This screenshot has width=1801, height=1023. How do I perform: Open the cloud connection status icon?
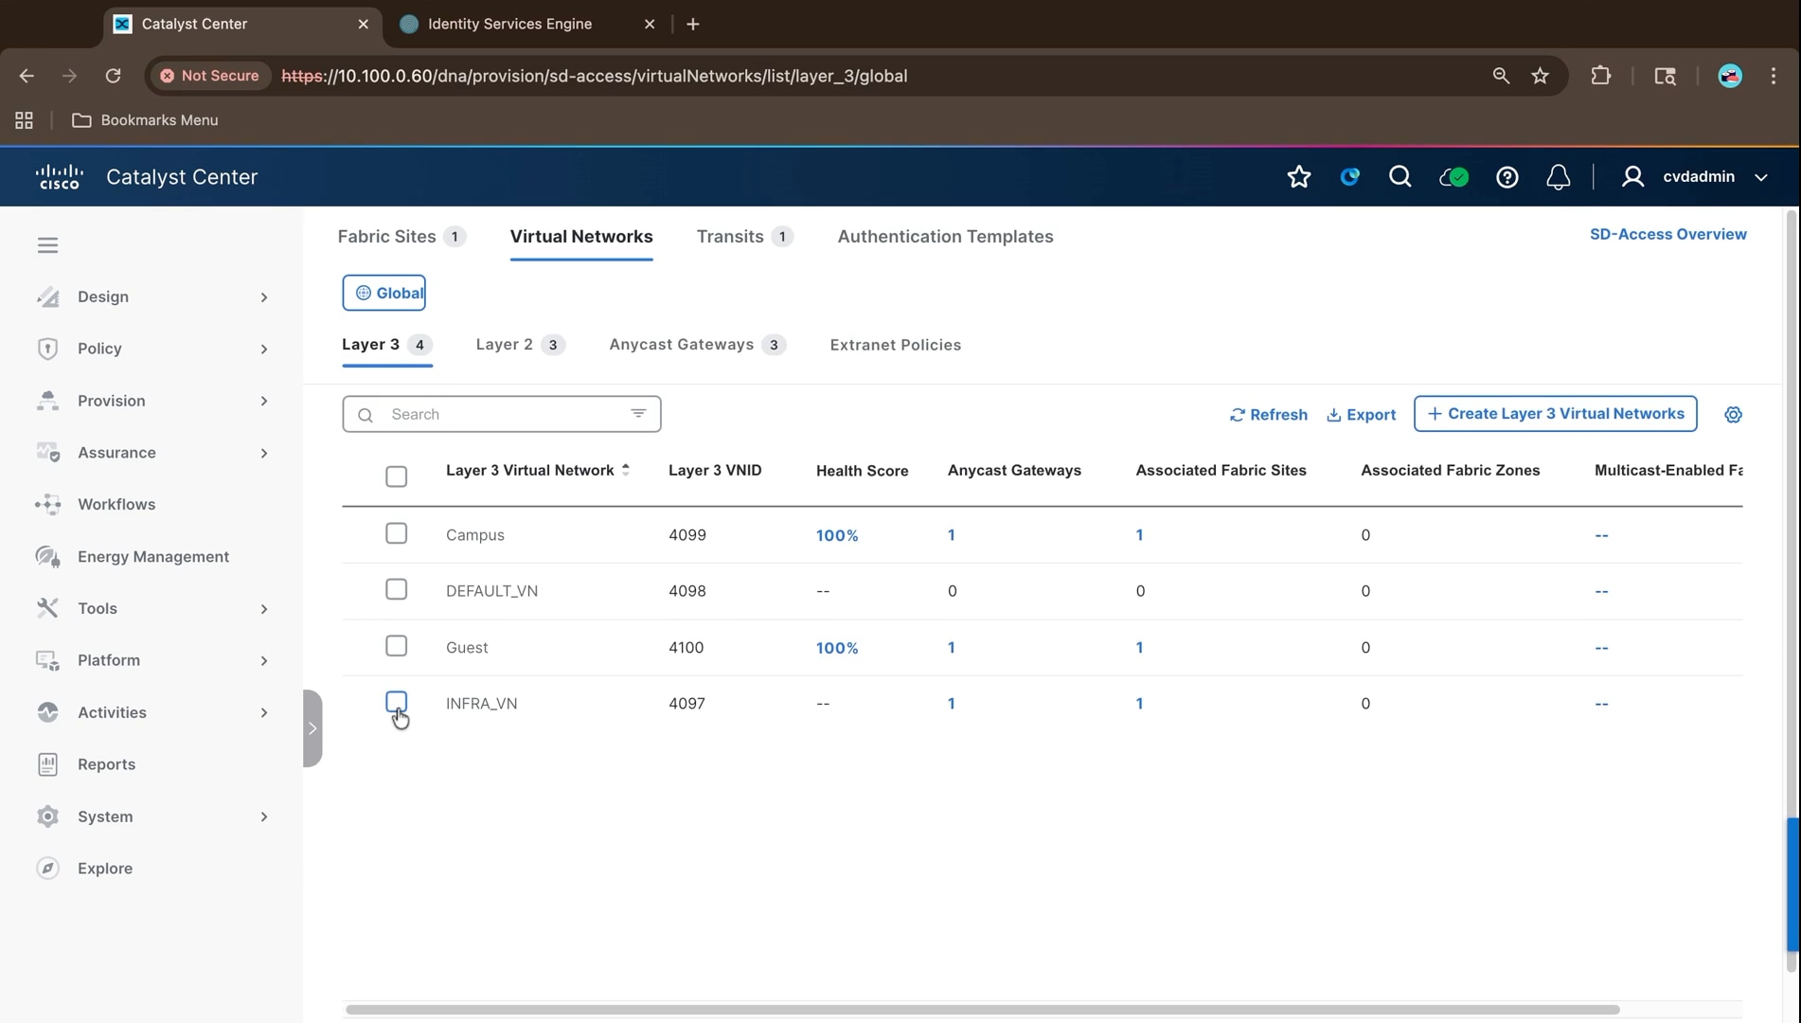(1453, 177)
